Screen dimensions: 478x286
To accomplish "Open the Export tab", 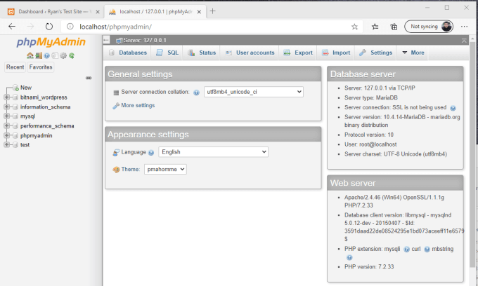I will point(298,53).
